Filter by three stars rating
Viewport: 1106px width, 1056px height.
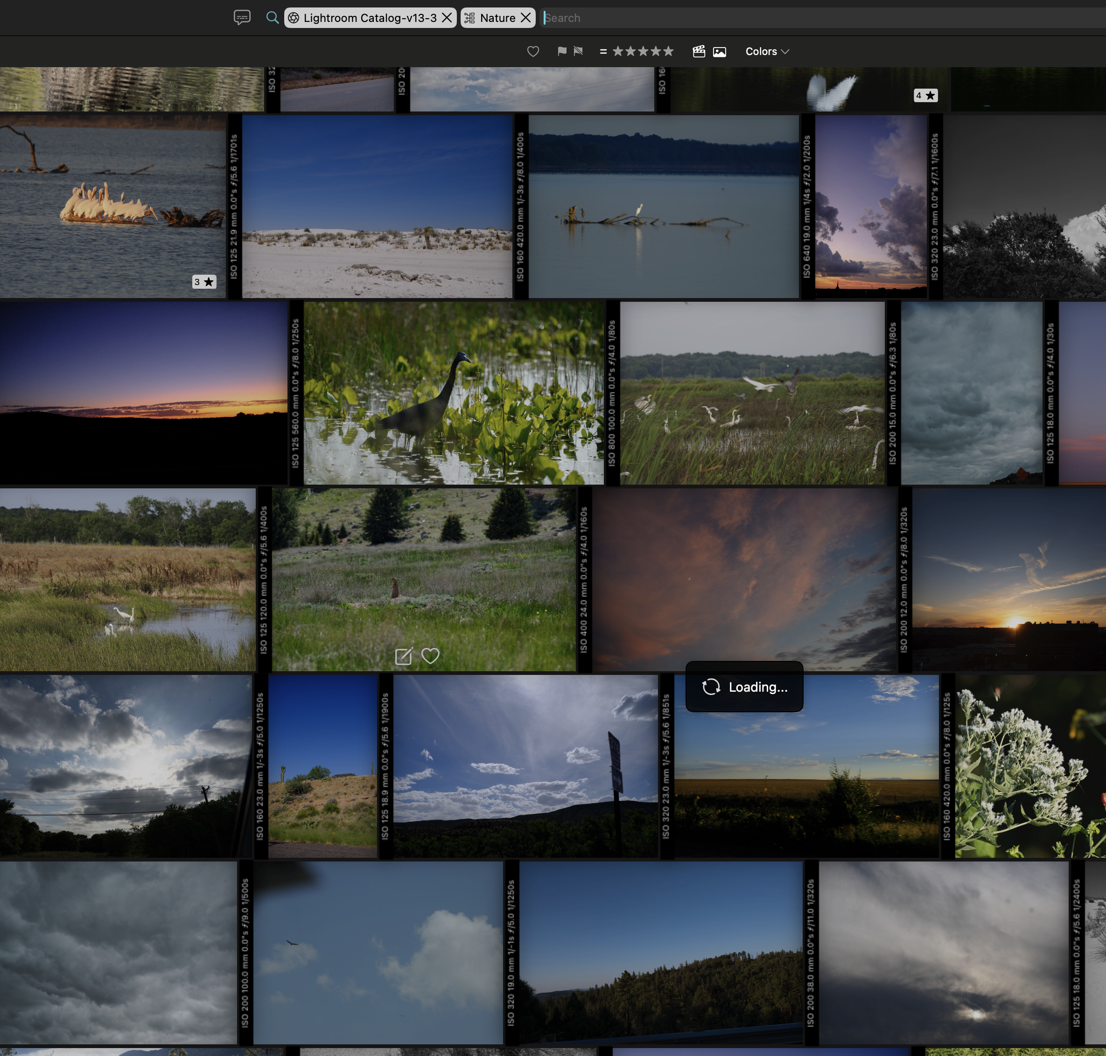click(643, 51)
